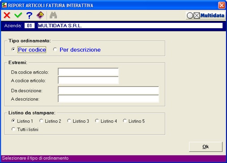Click the red X cancel icon
This screenshot has height=163, width=227.
(7, 15)
